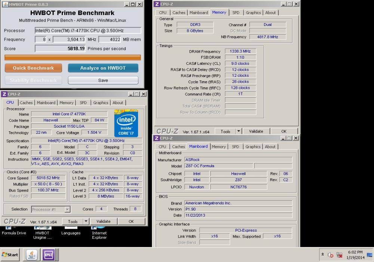This screenshot has width=374, height=262.
Task: Click the network disconnected tray icon
Action: point(339,255)
